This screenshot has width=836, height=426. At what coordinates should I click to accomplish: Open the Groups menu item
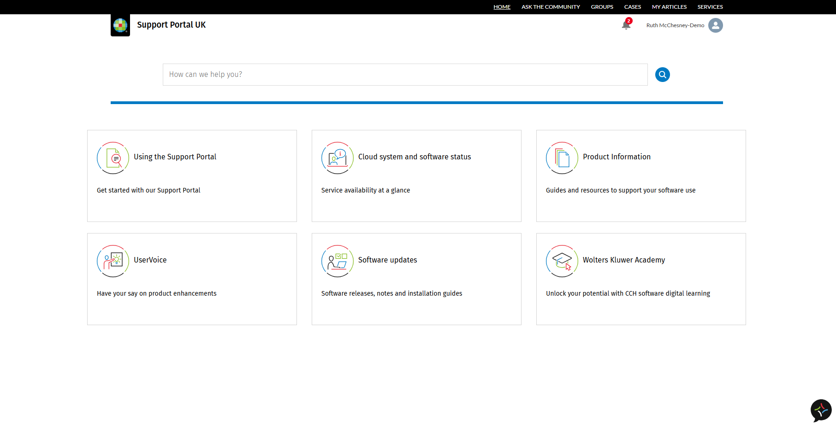pyautogui.click(x=602, y=7)
